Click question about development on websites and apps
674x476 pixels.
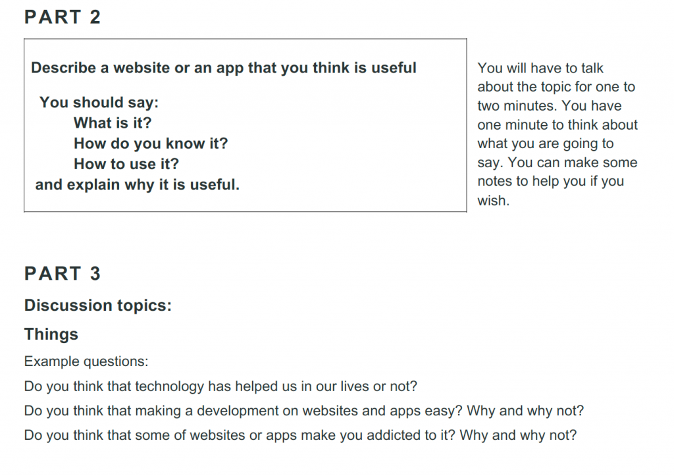point(304,411)
